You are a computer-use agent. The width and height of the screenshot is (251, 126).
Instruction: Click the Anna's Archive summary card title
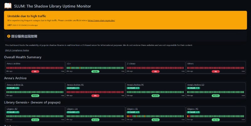(13, 64)
